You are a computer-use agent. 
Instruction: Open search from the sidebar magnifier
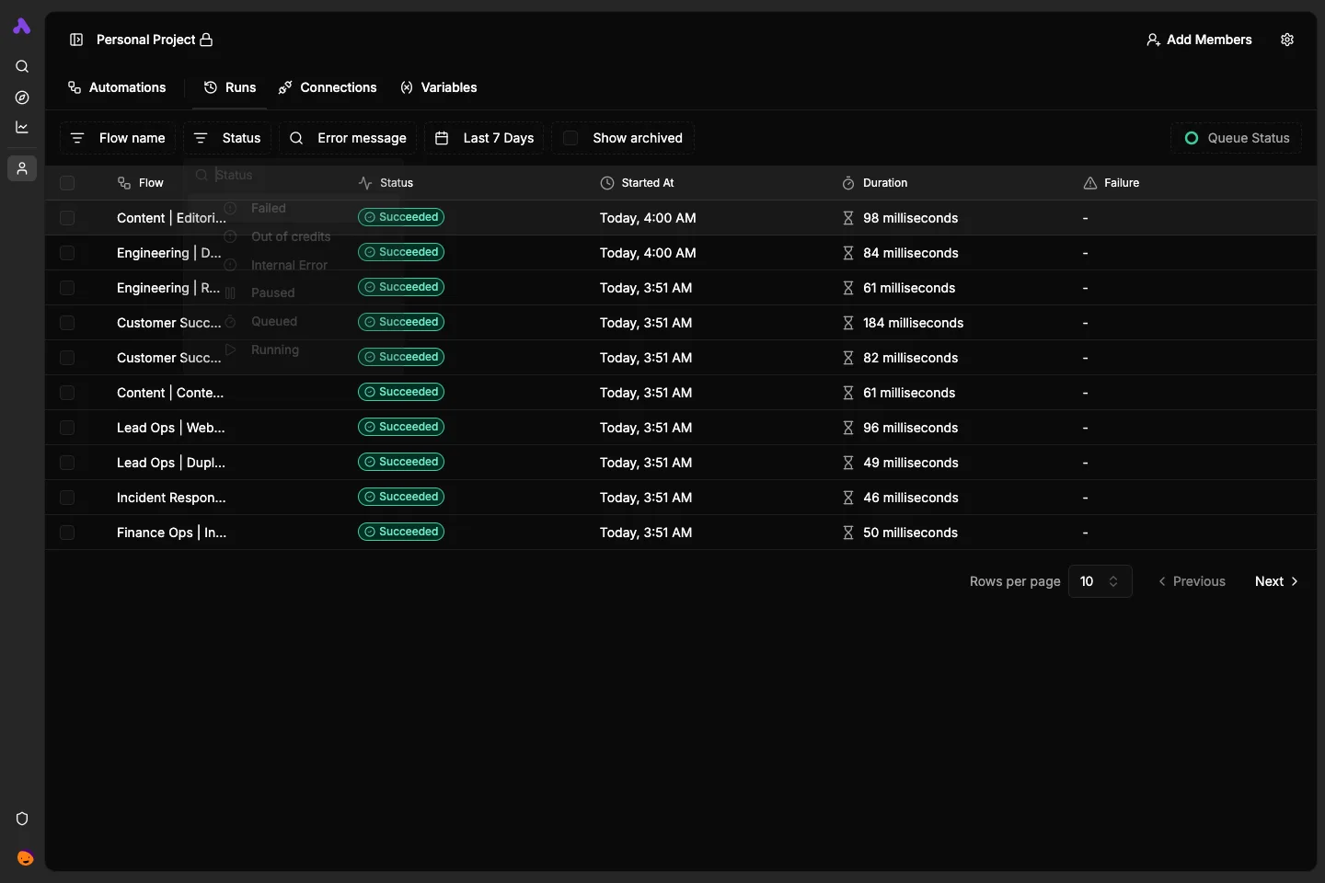point(22,66)
